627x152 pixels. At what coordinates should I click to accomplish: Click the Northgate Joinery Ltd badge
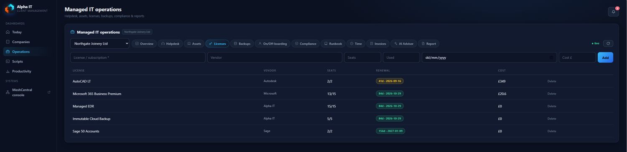(x=138, y=32)
